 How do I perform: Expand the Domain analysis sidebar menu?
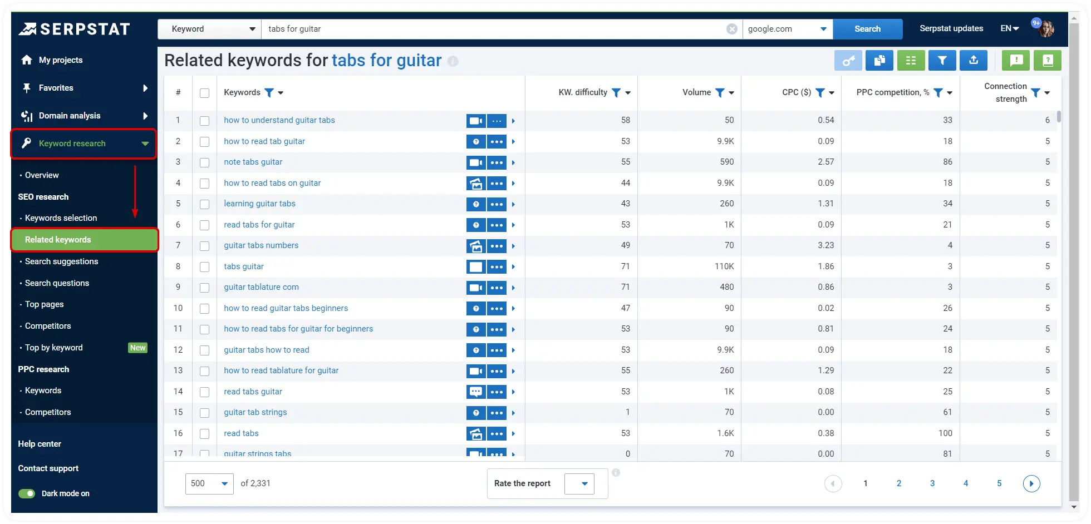(x=70, y=116)
